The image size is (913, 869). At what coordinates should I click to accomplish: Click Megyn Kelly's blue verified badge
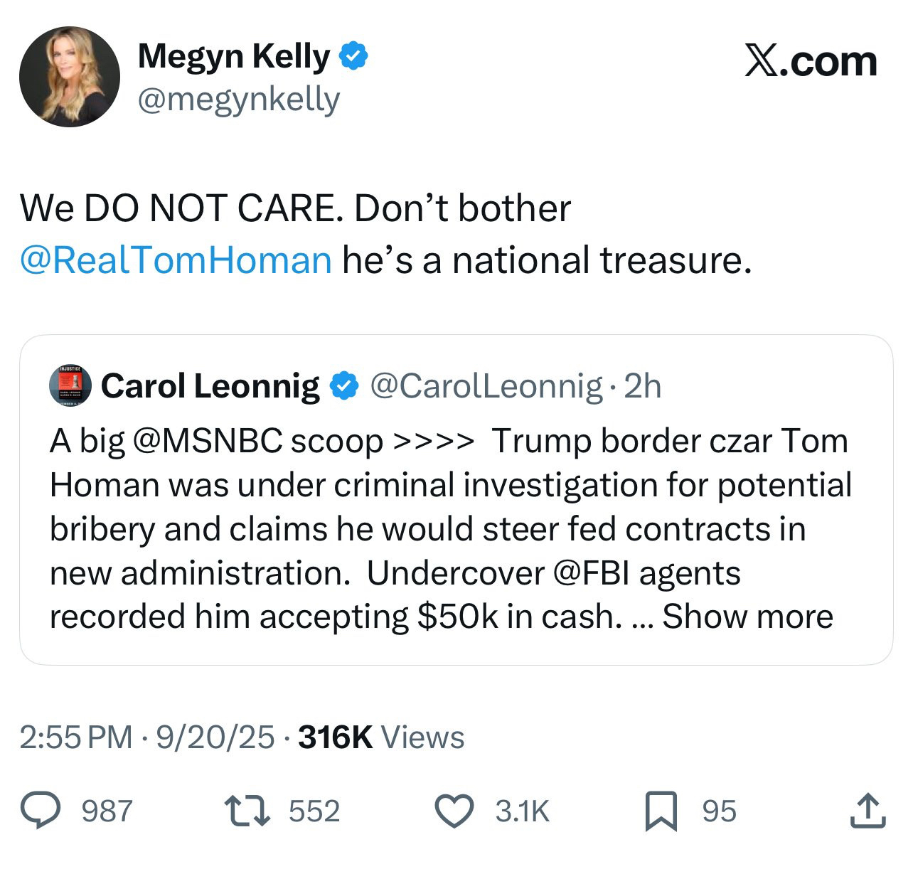pos(354,55)
